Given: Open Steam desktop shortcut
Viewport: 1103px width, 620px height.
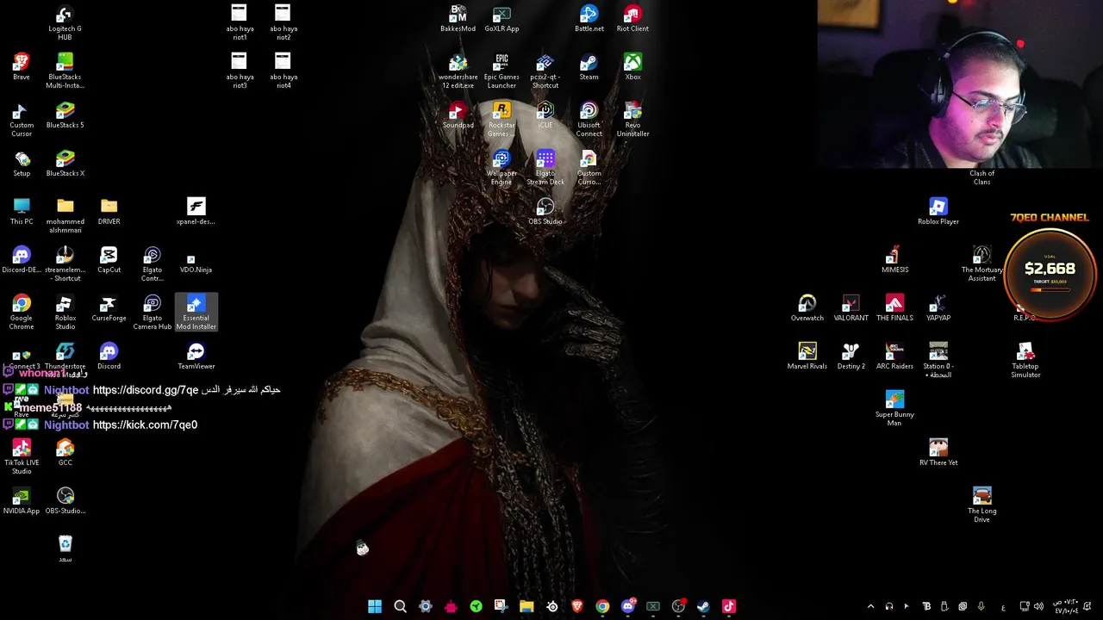Looking at the screenshot, I should click(589, 67).
